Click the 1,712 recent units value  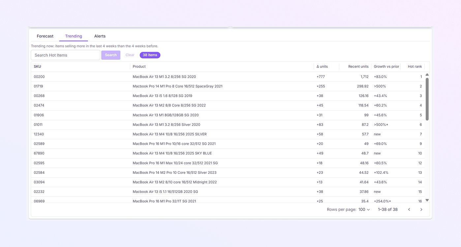coord(364,77)
